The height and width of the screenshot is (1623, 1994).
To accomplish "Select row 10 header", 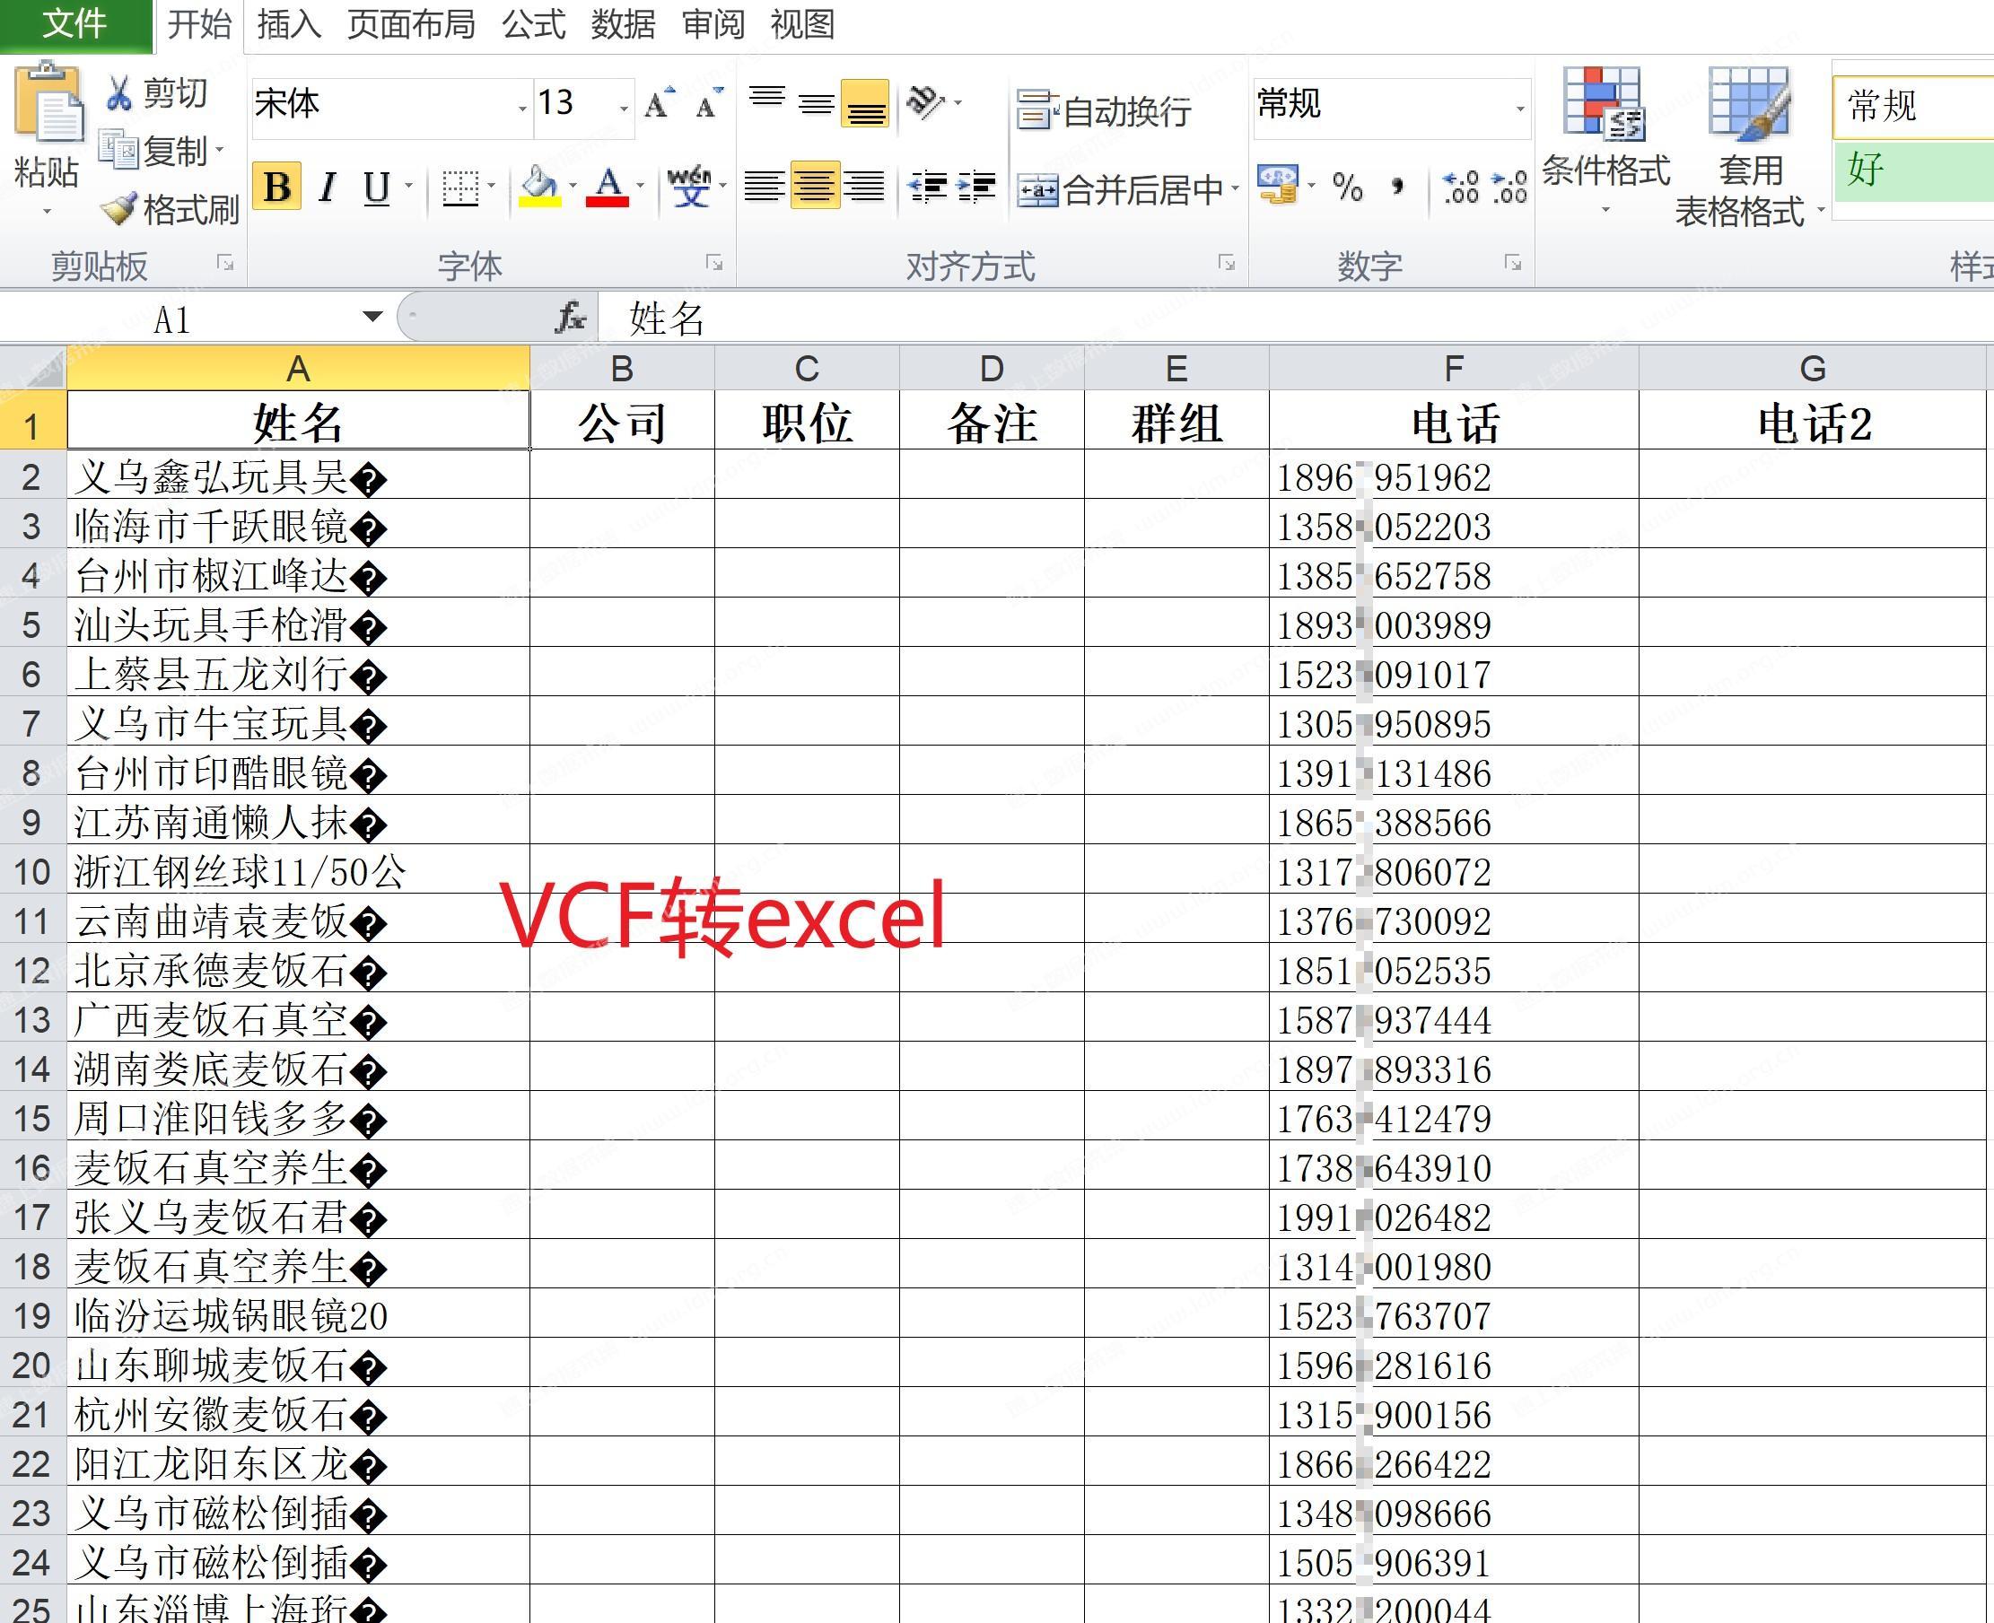I will (x=32, y=871).
